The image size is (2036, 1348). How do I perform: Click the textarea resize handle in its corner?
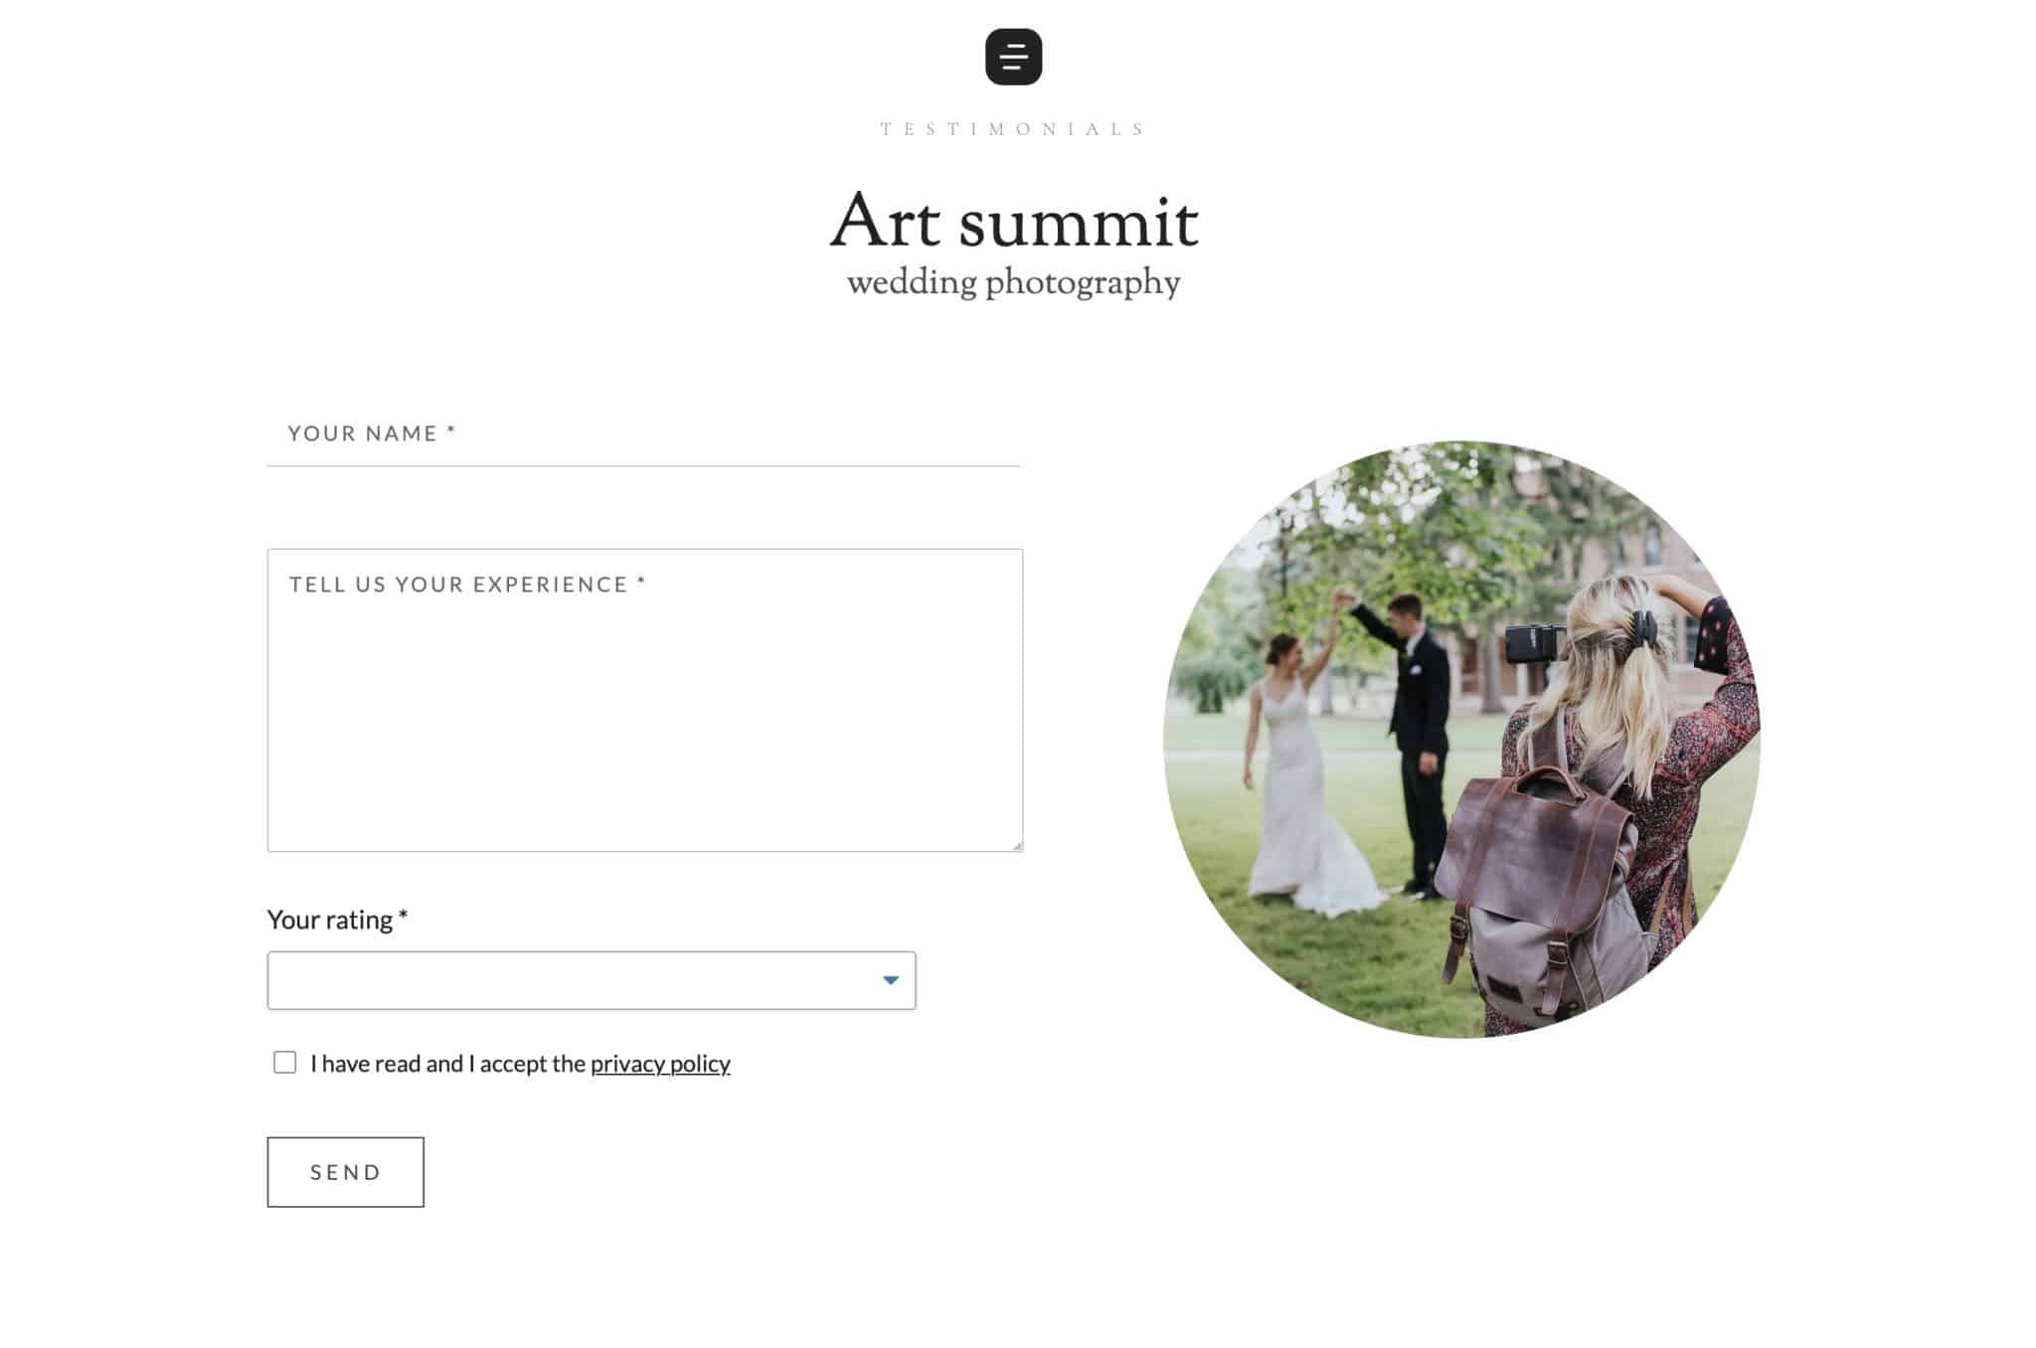[1016, 844]
